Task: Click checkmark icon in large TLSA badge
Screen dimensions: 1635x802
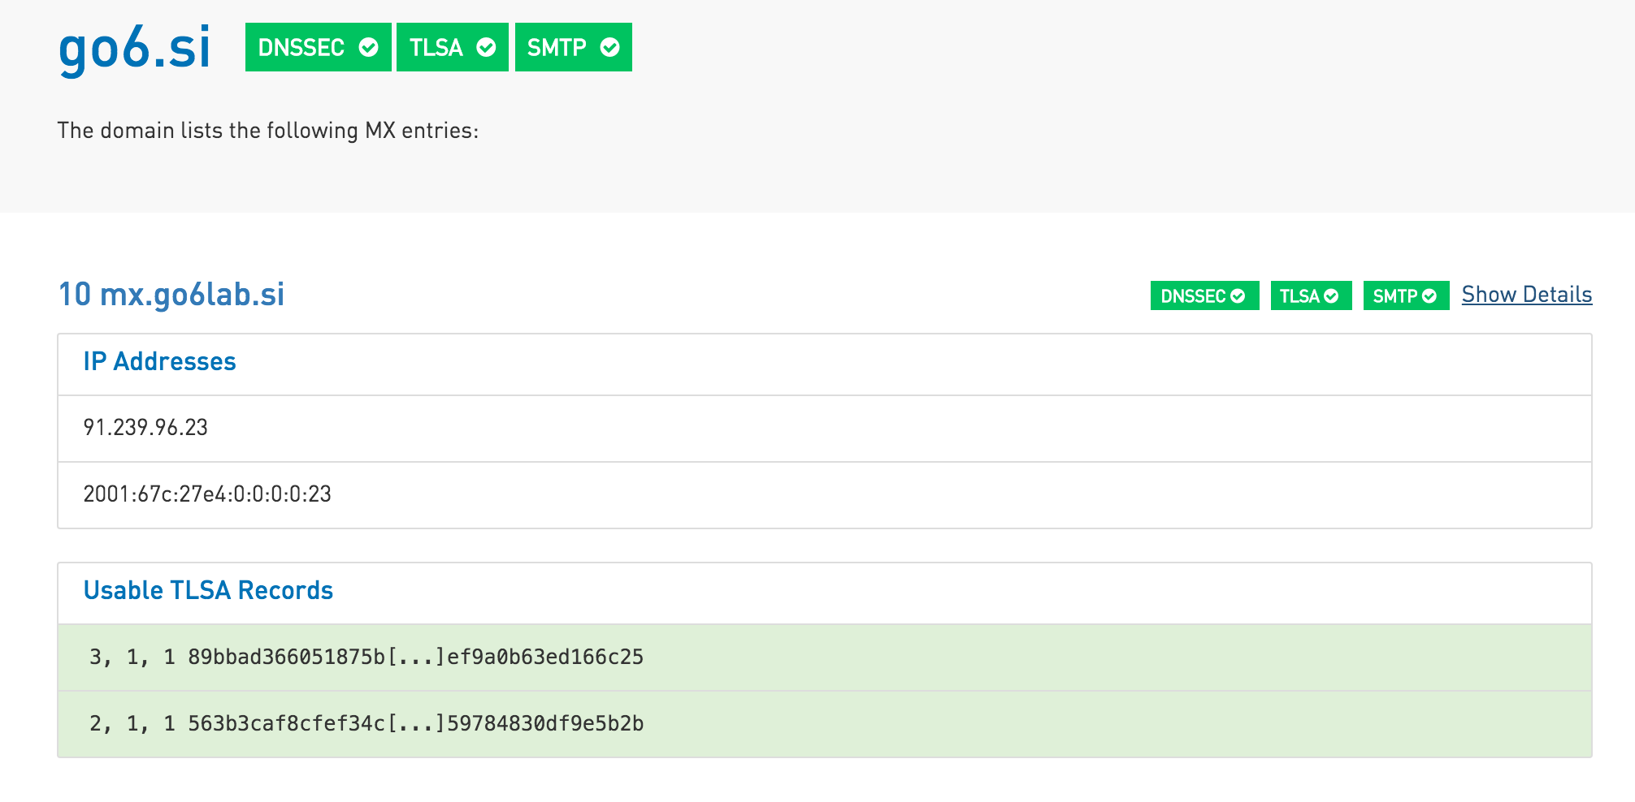Action: coord(486,48)
